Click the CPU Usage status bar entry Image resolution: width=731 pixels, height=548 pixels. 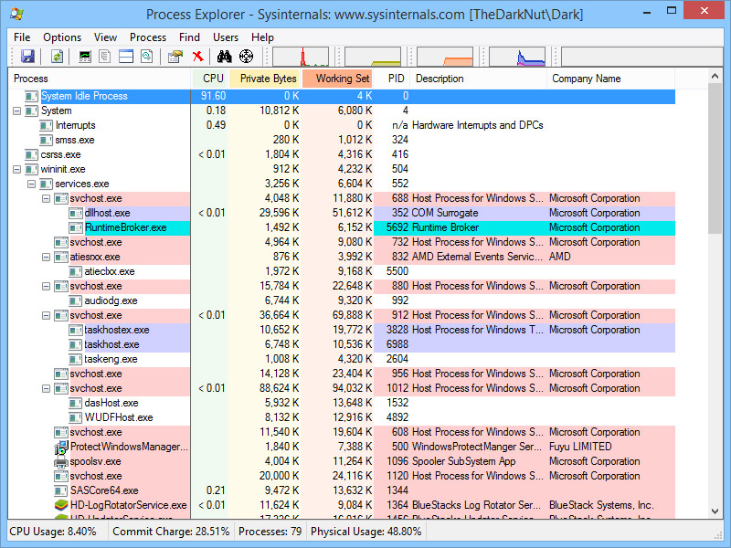[x=53, y=532]
